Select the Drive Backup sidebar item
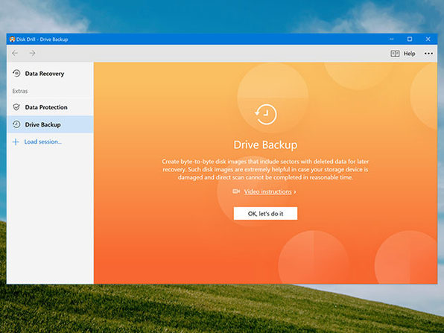This screenshot has width=444, height=333. point(50,124)
